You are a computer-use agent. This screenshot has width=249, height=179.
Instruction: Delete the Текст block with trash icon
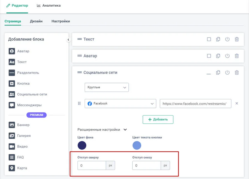(x=237, y=39)
